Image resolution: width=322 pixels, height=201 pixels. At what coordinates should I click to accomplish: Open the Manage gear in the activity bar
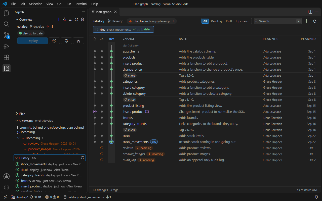pyautogui.click(x=7, y=187)
